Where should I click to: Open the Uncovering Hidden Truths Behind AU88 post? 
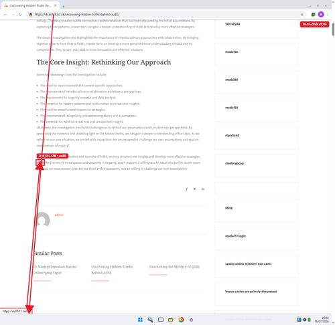pos(112,269)
